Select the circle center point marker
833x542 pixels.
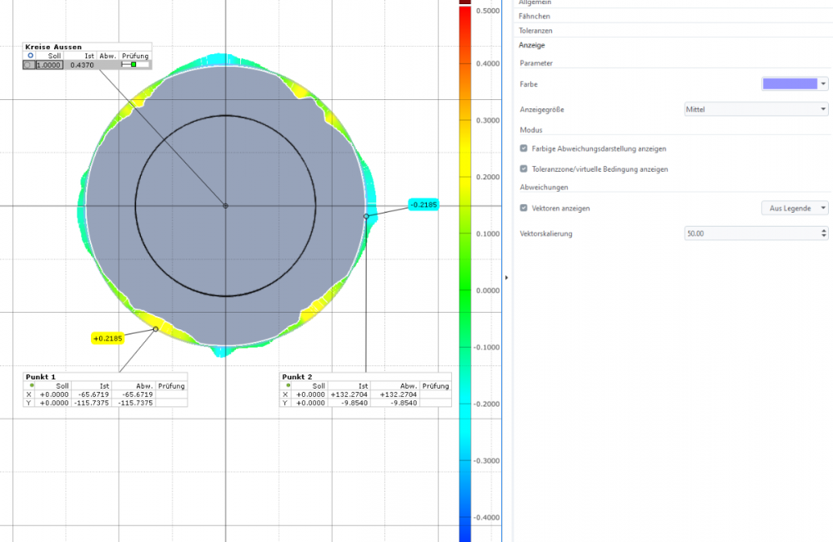click(x=225, y=205)
